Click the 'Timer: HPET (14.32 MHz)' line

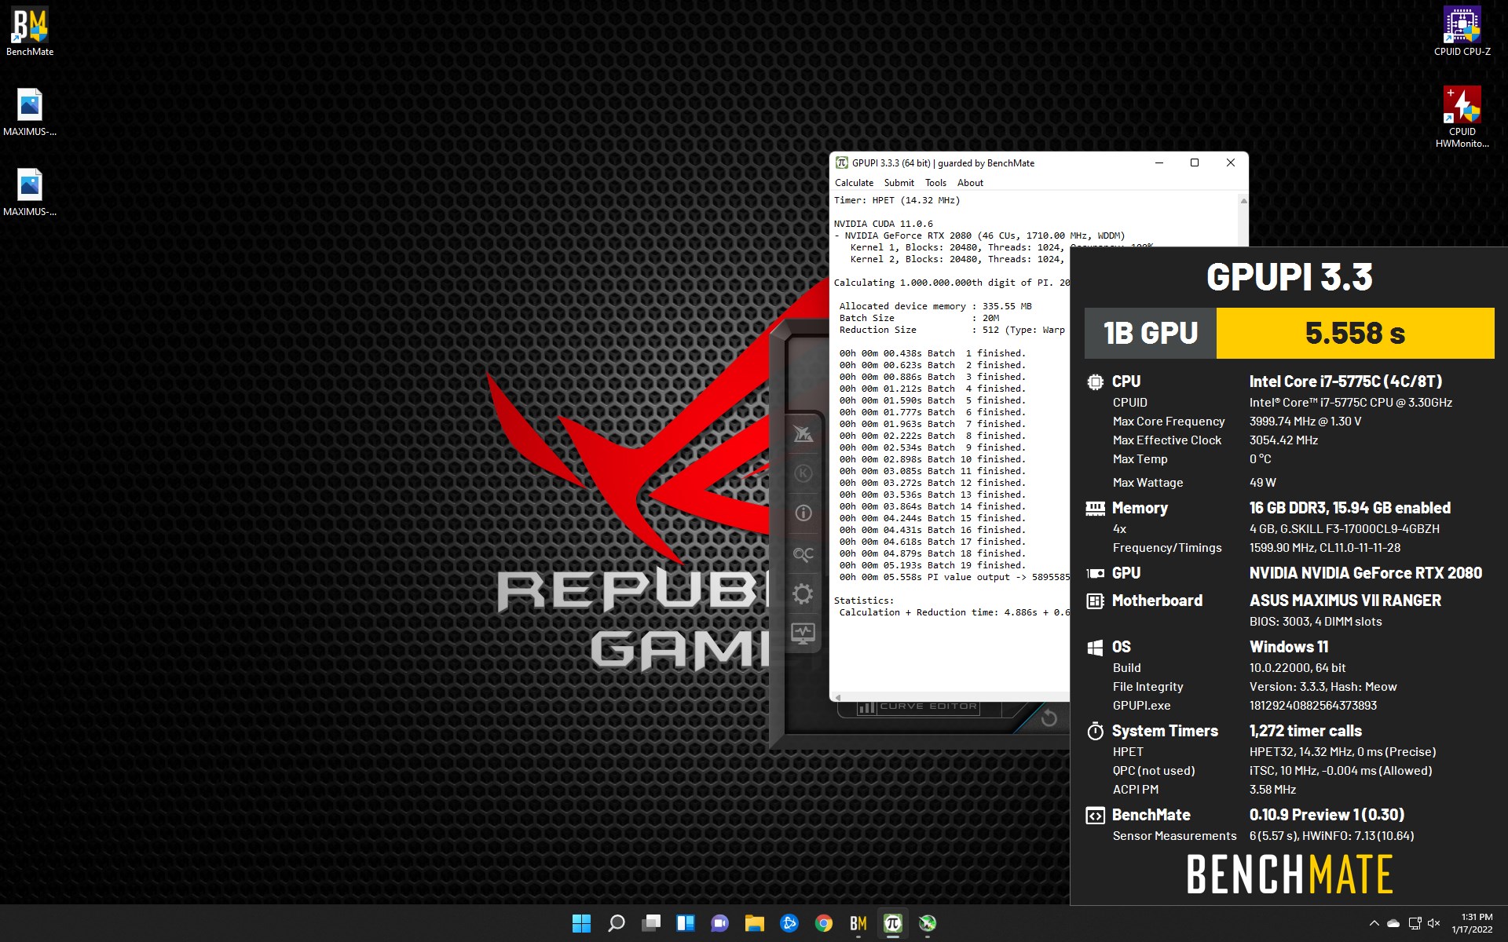[897, 200]
